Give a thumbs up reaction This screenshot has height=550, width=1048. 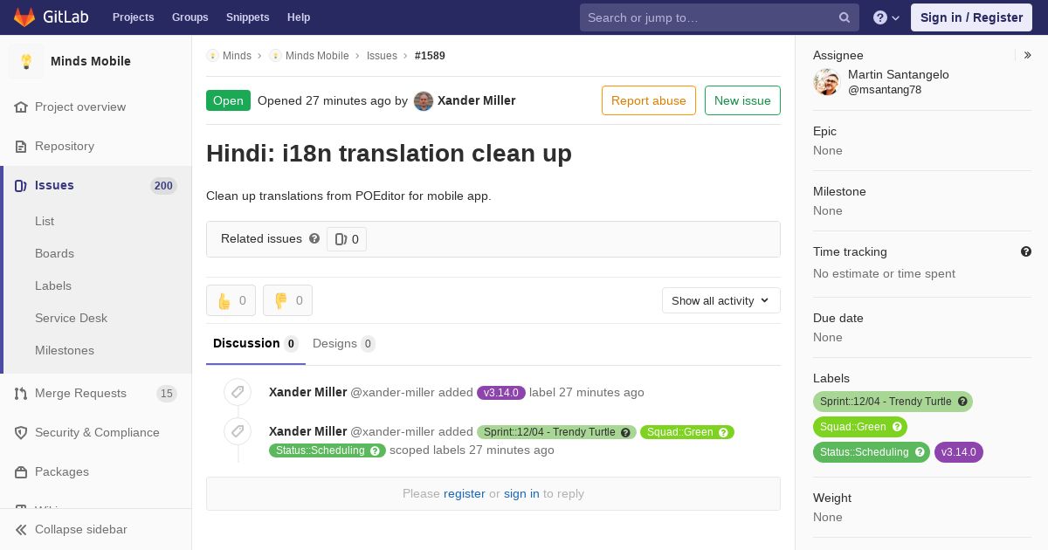tap(231, 300)
